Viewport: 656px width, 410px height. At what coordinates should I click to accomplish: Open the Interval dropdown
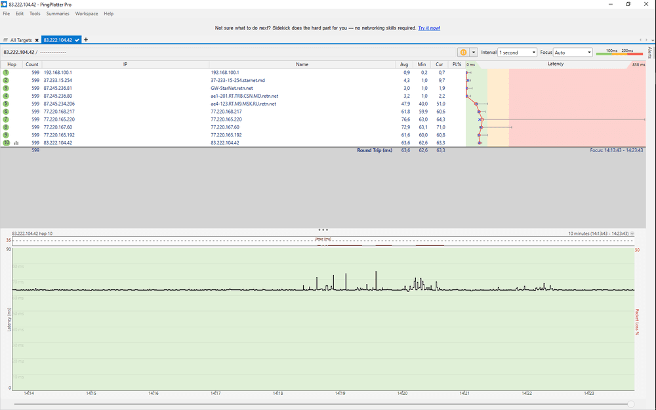coord(517,52)
